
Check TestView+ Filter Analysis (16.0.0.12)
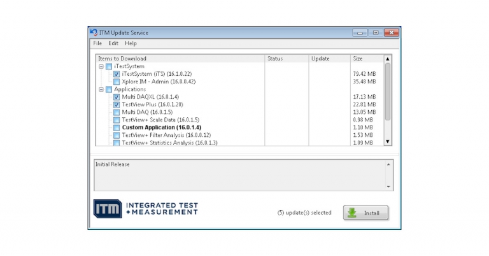(117, 136)
